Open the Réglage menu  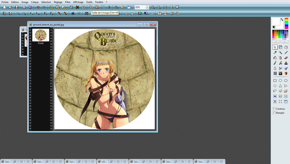(x=58, y=2)
